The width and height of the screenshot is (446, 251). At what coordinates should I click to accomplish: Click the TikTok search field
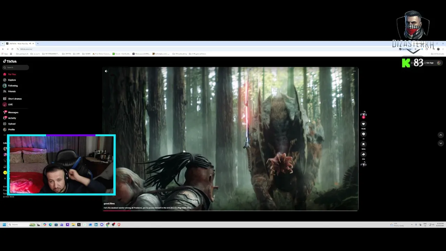pos(16,68)
